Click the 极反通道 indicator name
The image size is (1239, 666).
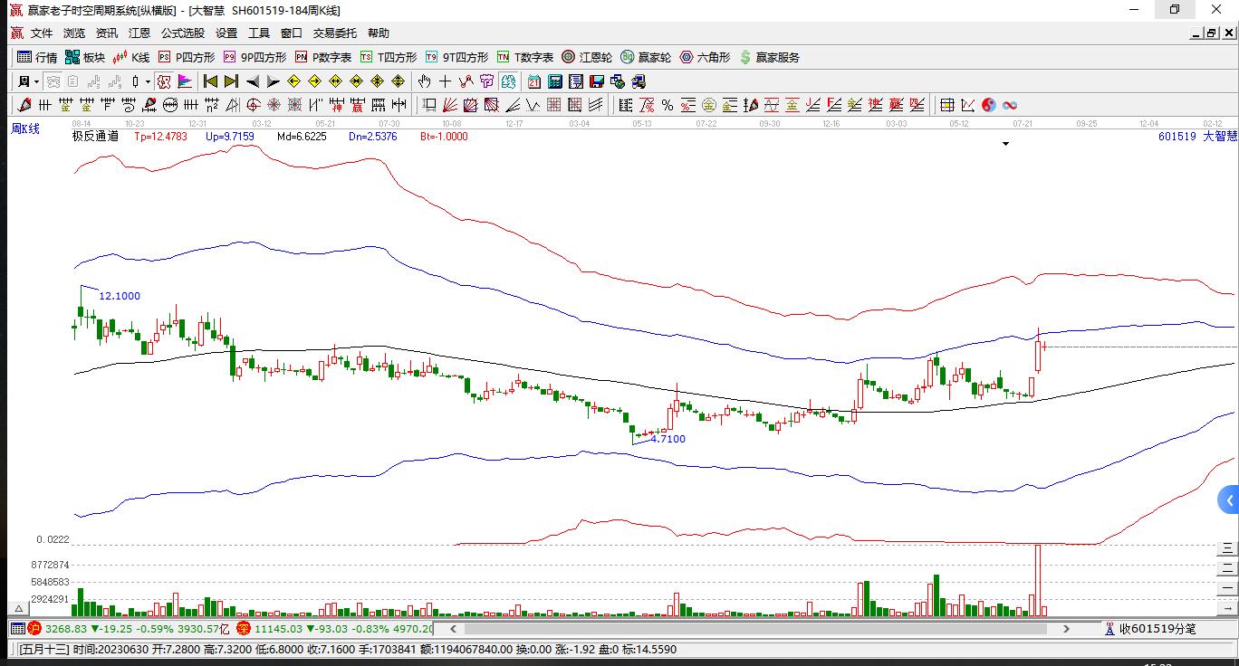point(95,137)
